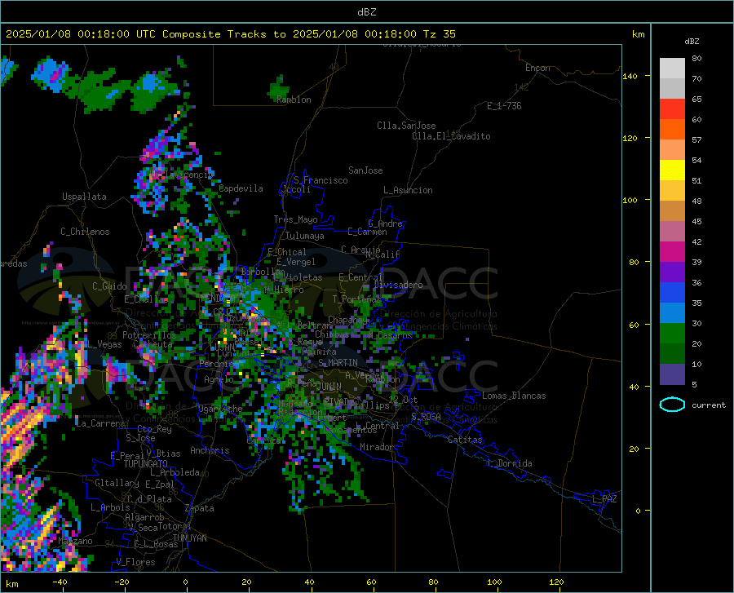Click the C_Guido map label

pos(109,286)
